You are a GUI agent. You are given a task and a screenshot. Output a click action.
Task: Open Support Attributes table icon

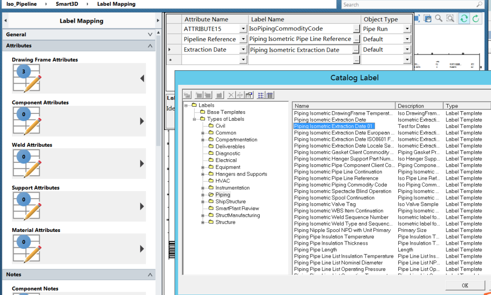pos(27,206)
